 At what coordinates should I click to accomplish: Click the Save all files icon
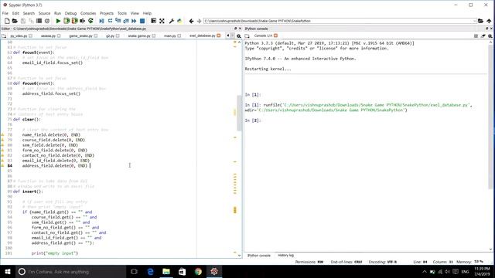(31, 21)
